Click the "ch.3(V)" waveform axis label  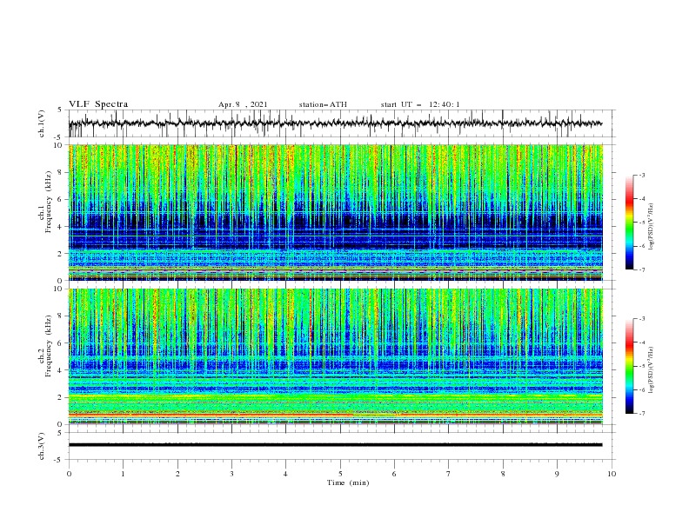(42, 446)
